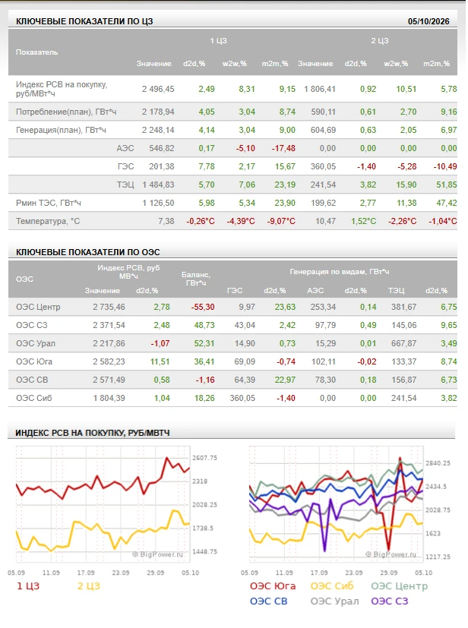The width and height of the screenshot is (468, 628).
Task: Click the Баланс, ГВт*ч column header
Action: 196,279
